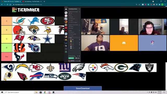Select the Cleveland Browns helmet logo

point(19,30)
